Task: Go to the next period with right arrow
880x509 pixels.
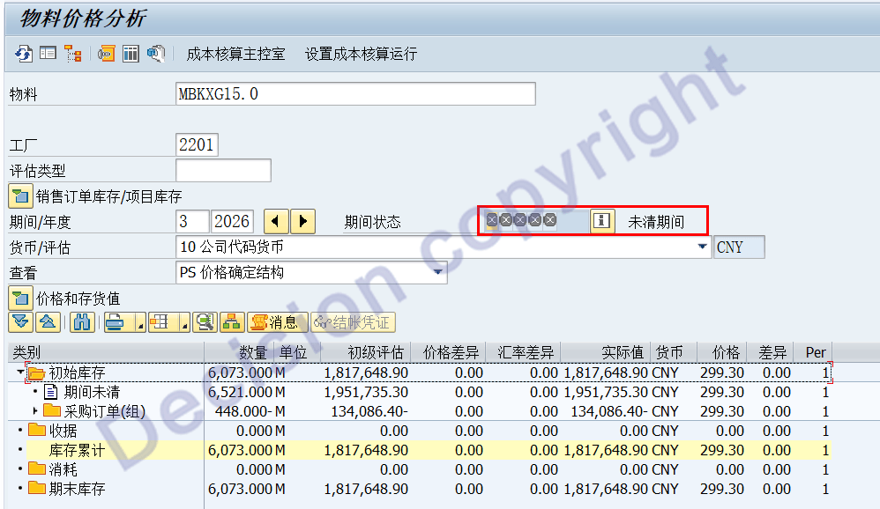Action: (303, 221)
